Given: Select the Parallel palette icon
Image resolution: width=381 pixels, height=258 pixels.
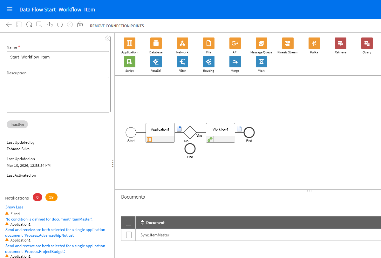Looking at the screenshot, I should click(156, 62).
